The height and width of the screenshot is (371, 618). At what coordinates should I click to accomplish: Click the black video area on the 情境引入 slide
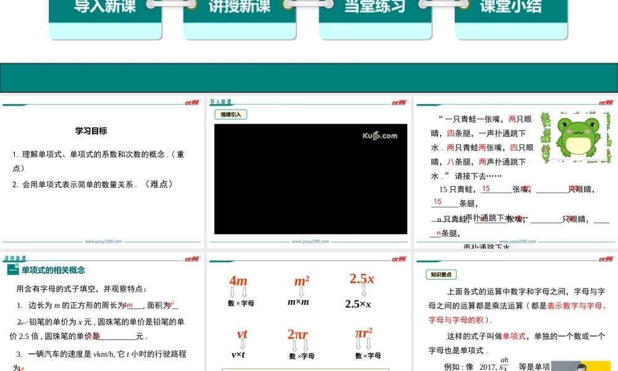tap(310, 185)
